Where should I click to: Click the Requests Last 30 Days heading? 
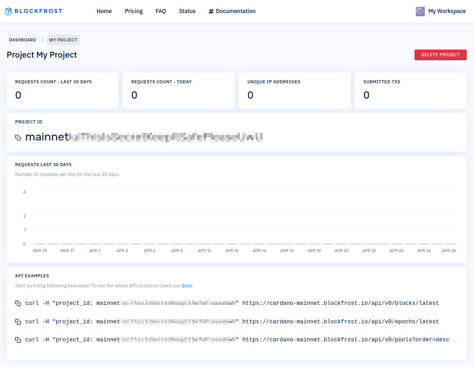(x=43, y=164)
